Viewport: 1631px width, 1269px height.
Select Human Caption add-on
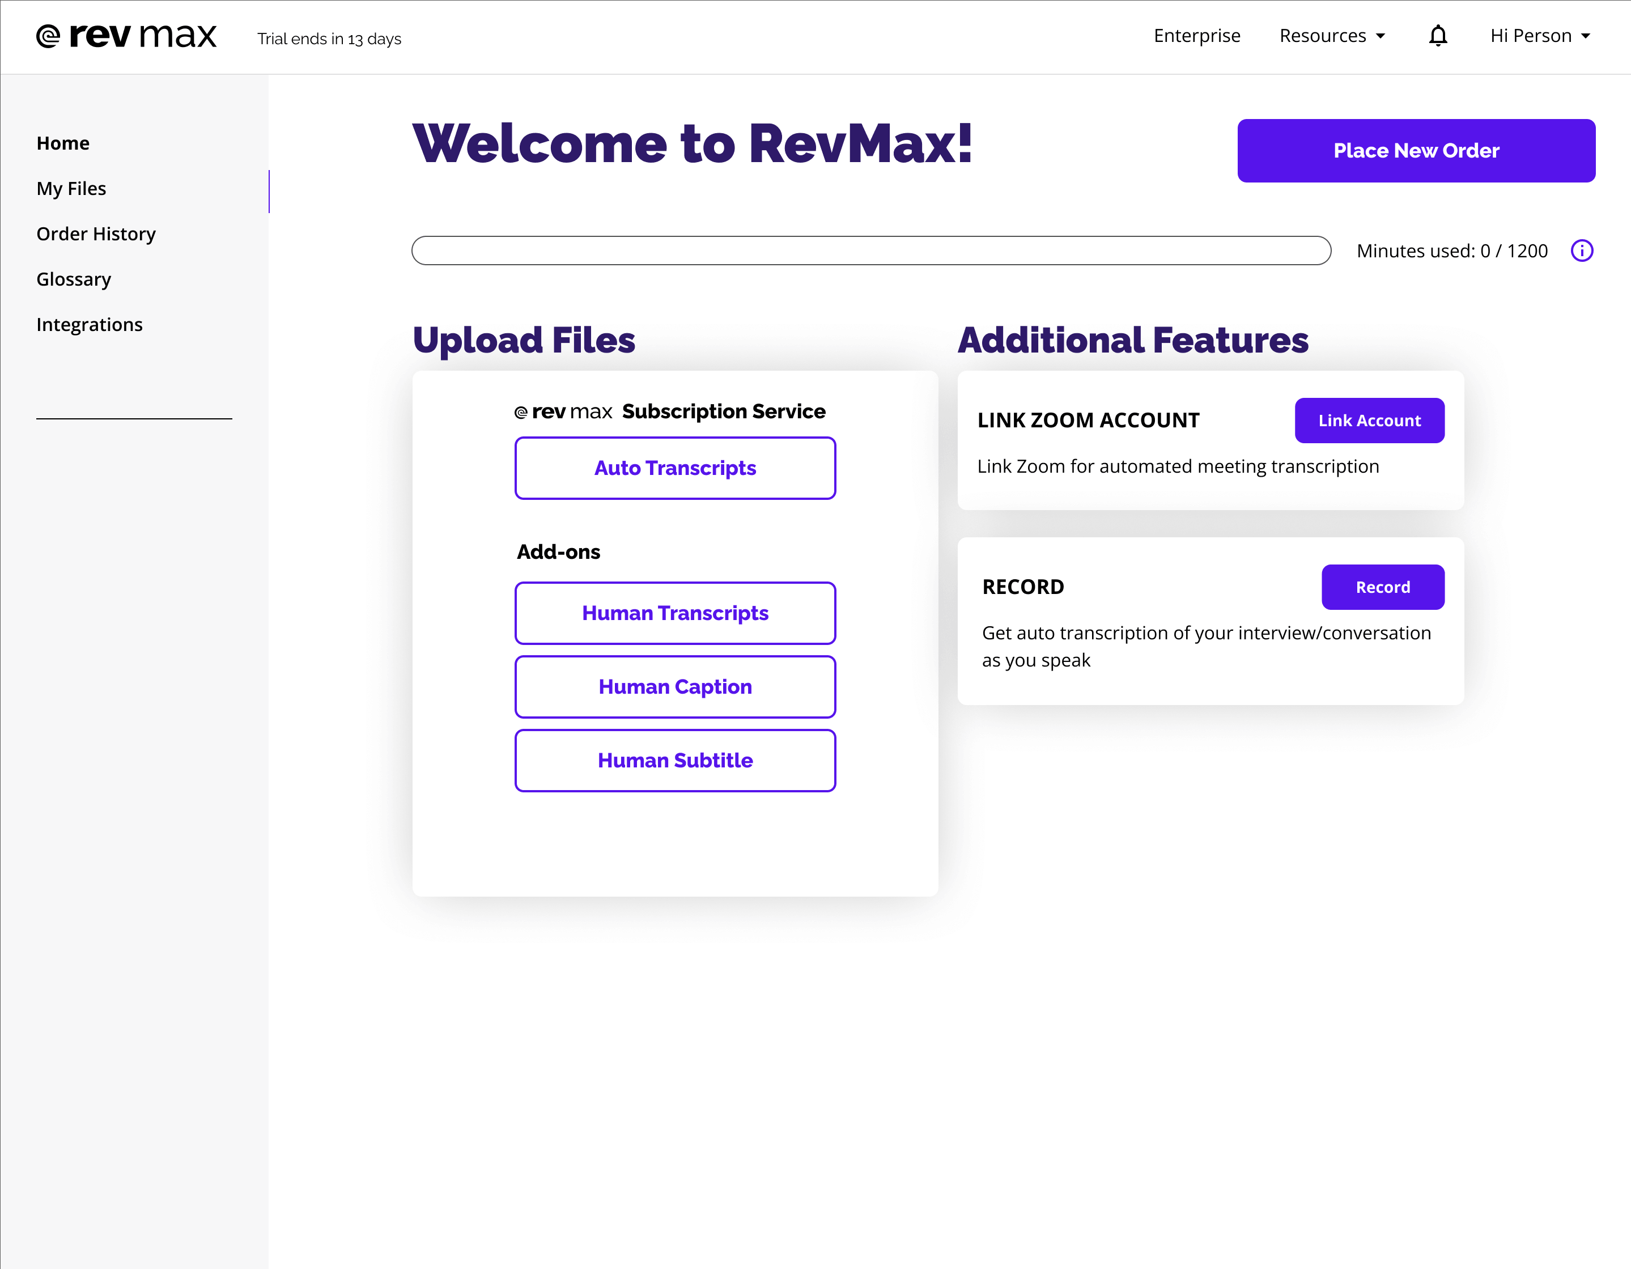(x=675, y=687)
